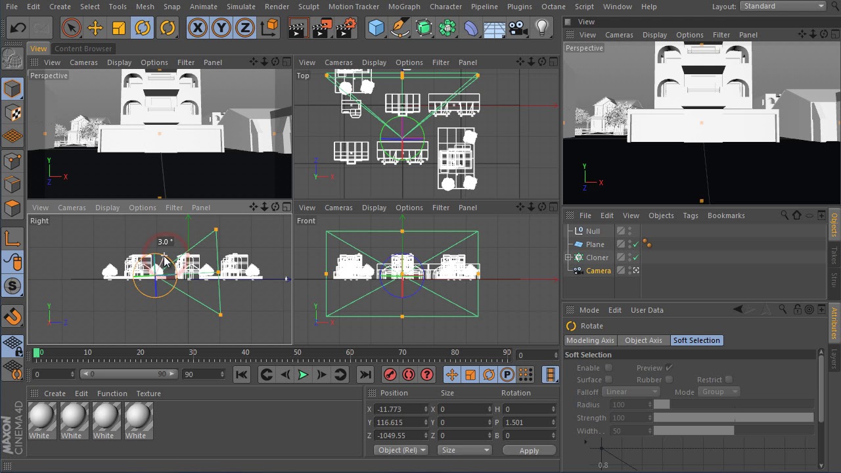Click the orange magnet icon in left toolbar
This screenshot has width=841, height=473.
[x=12, y=317]
